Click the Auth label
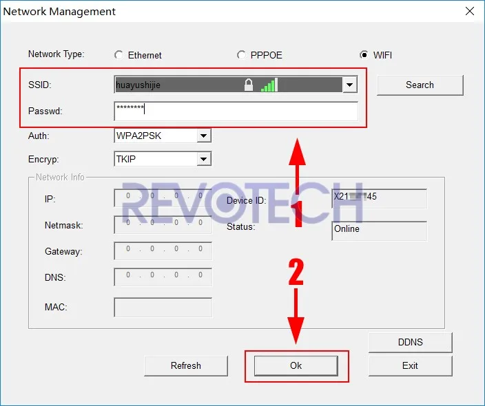 pos(39,136)
